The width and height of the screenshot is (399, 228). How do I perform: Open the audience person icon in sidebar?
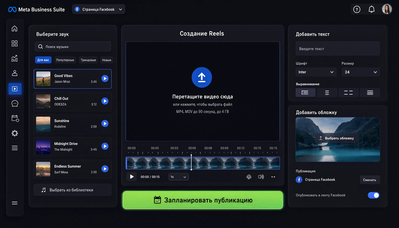[14, 73]
